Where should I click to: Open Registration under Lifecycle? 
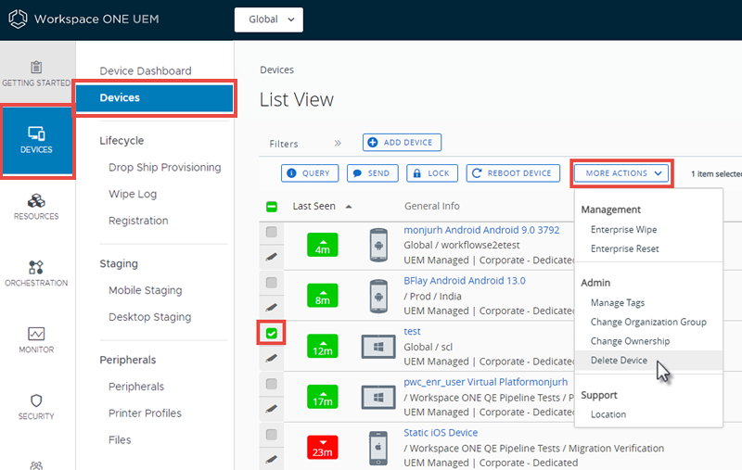click(x=138, y=221)
